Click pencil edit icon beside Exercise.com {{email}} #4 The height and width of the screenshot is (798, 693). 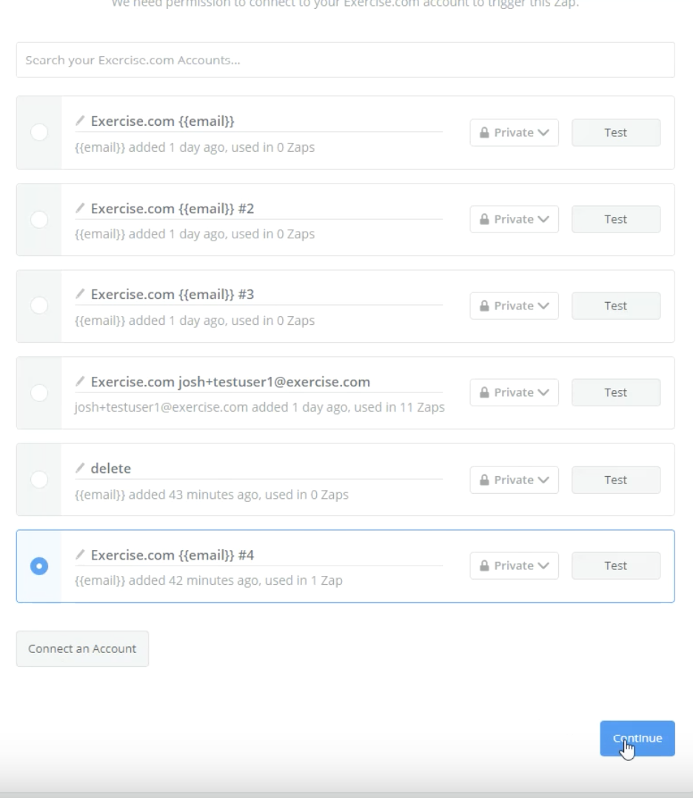click(x=80, y=554)
